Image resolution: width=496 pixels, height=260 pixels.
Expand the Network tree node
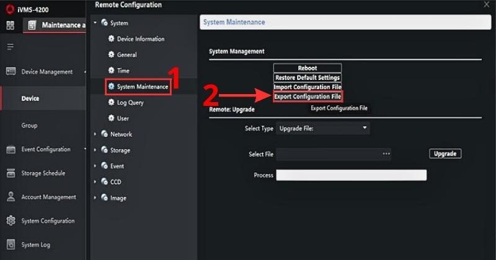[95, 134]
